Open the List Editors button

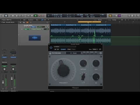click(x=129, y=16)
